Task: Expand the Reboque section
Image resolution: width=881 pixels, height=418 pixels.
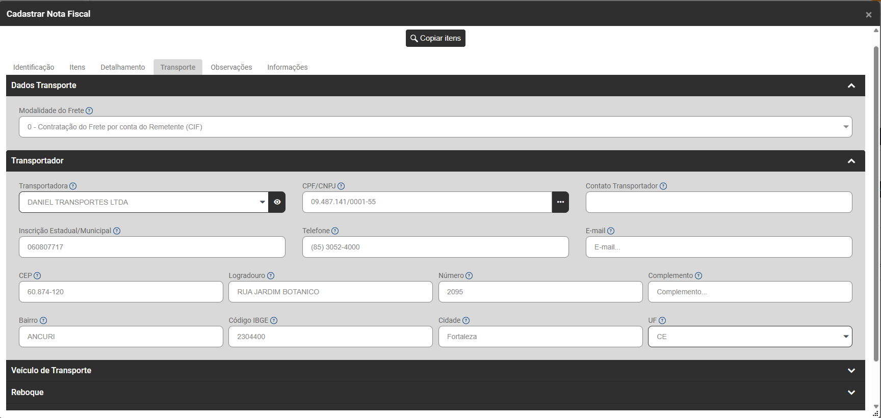Action: tap(851, 393)
